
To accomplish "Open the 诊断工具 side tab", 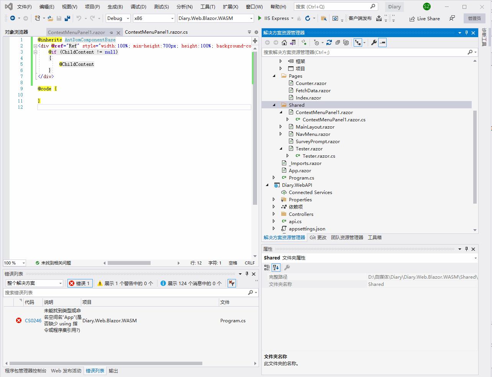I will coord(484,37).
